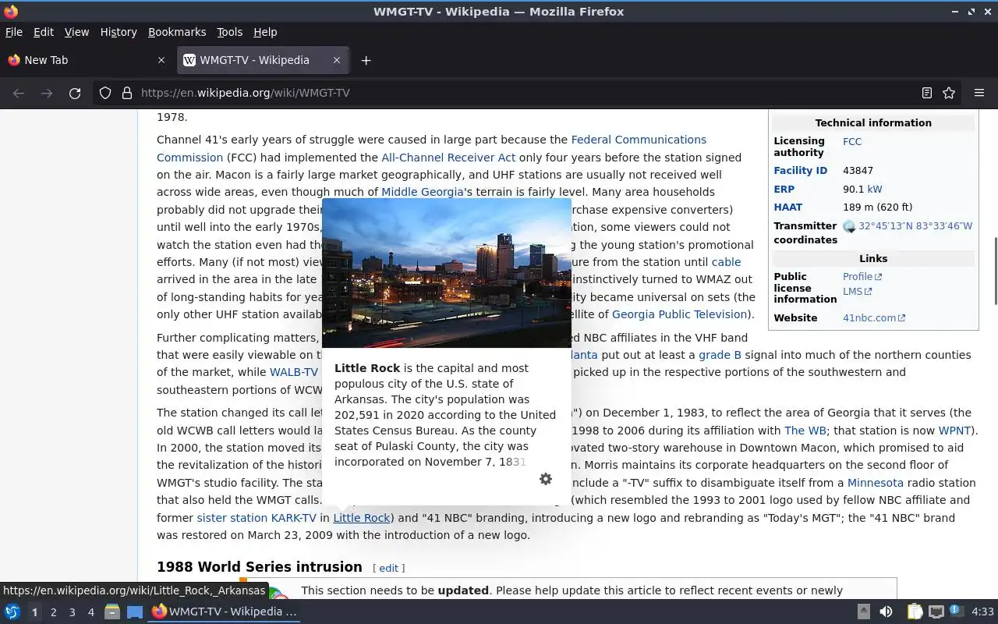Open the system start menu icon
This screenshot has height=624, width=998.
pos(12,612)
